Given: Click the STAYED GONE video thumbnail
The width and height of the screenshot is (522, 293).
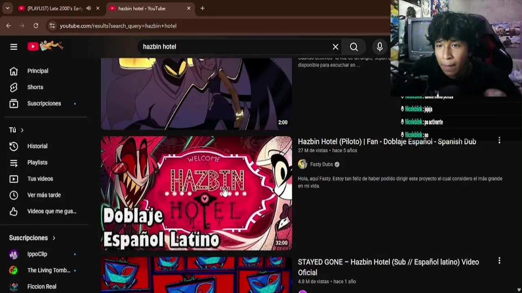Looking at the screenshot, I should tap(196, 275).
